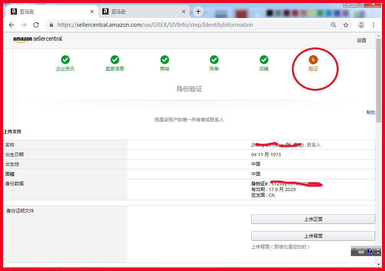
Task: Close the first 亚马逊 tab
Action: pos(92,11)
